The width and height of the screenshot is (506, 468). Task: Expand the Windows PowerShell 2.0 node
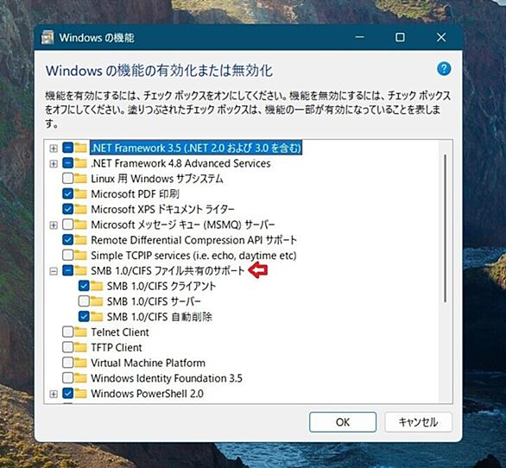[54, 394]
